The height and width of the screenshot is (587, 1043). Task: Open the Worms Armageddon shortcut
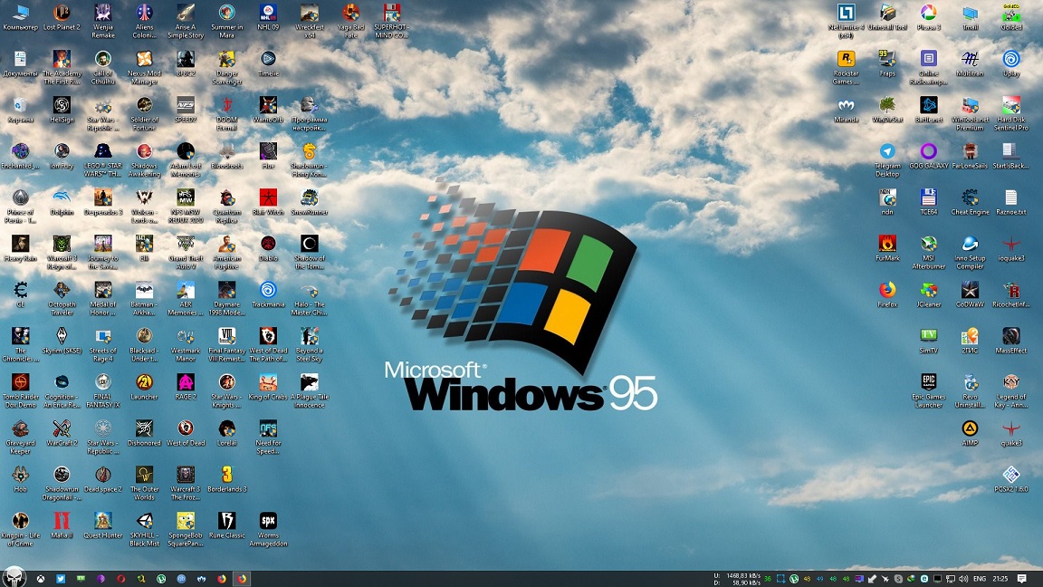pos(268,527)
